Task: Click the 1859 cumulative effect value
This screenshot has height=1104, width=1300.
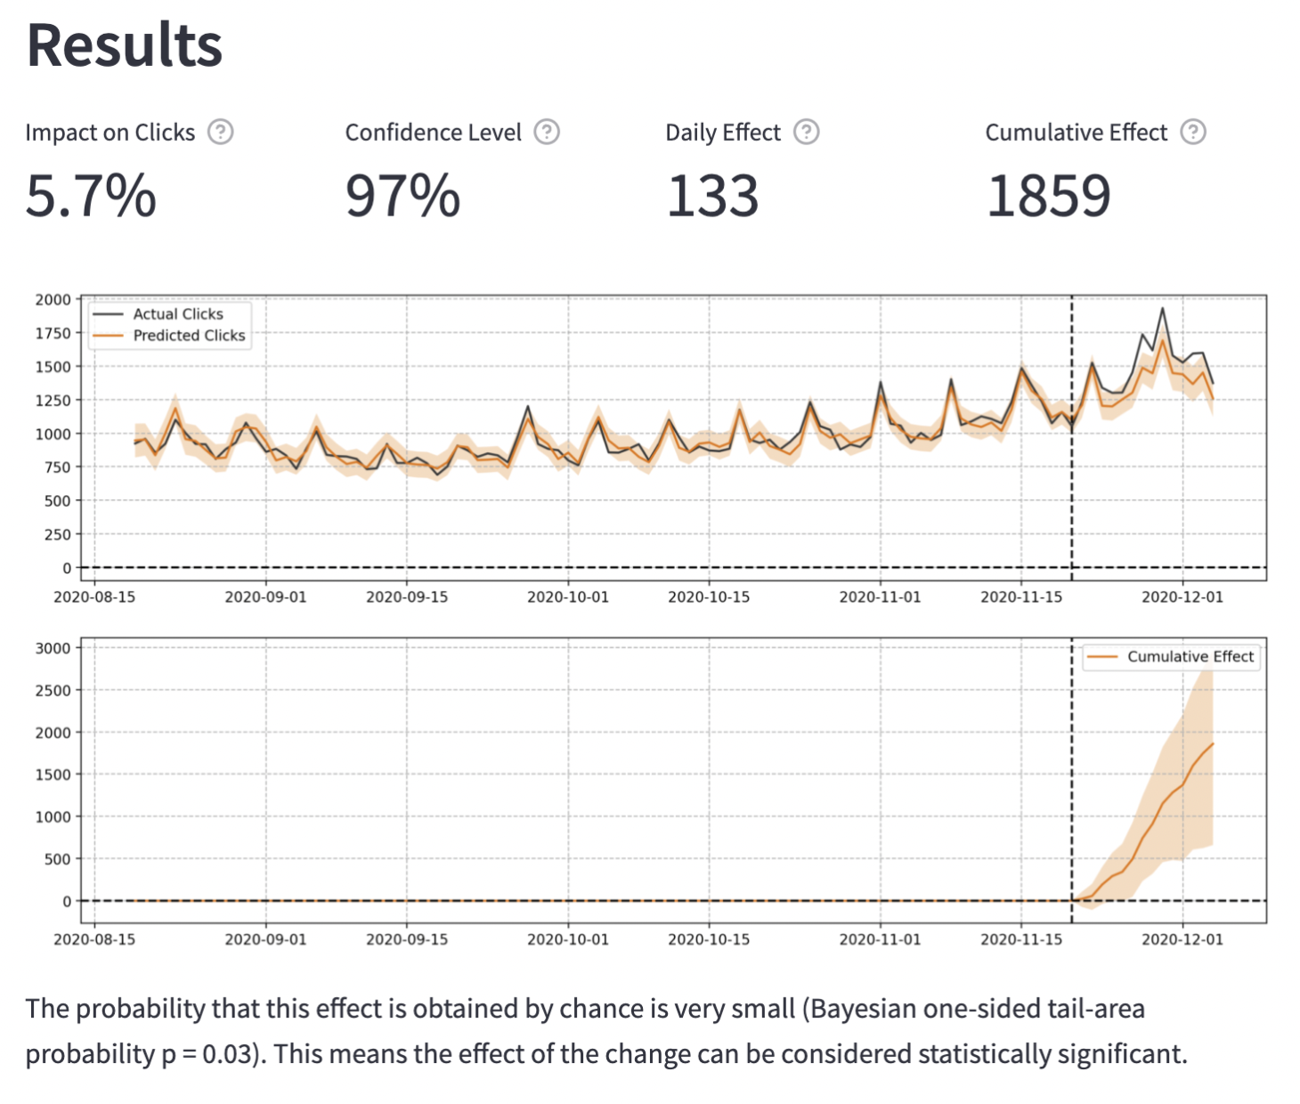Action: (1048, 196)
